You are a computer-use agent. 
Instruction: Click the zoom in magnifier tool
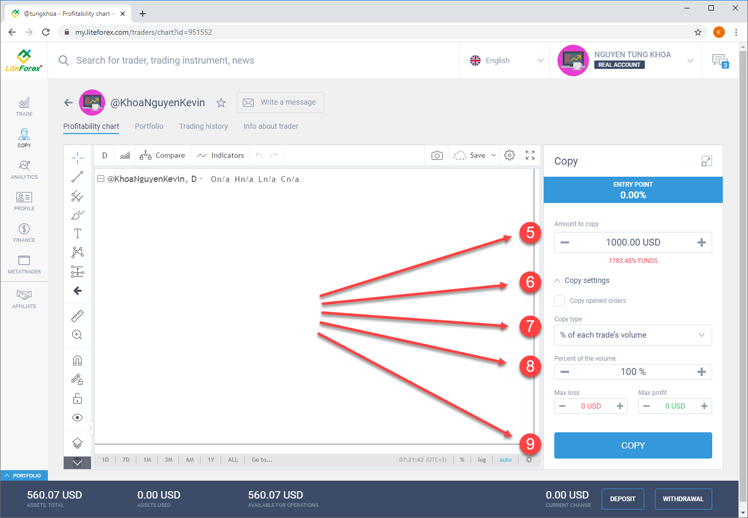(x=77, y=335)
